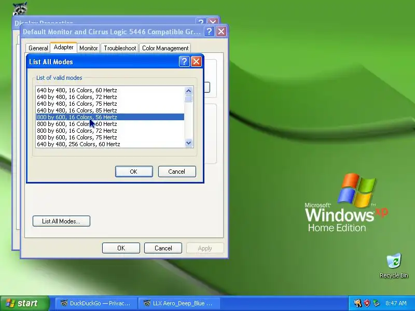415x311 pixels.
Task: Select 800 by 600, 16 Colors, 72 Hertz
Action: click(x=110, y=131)
